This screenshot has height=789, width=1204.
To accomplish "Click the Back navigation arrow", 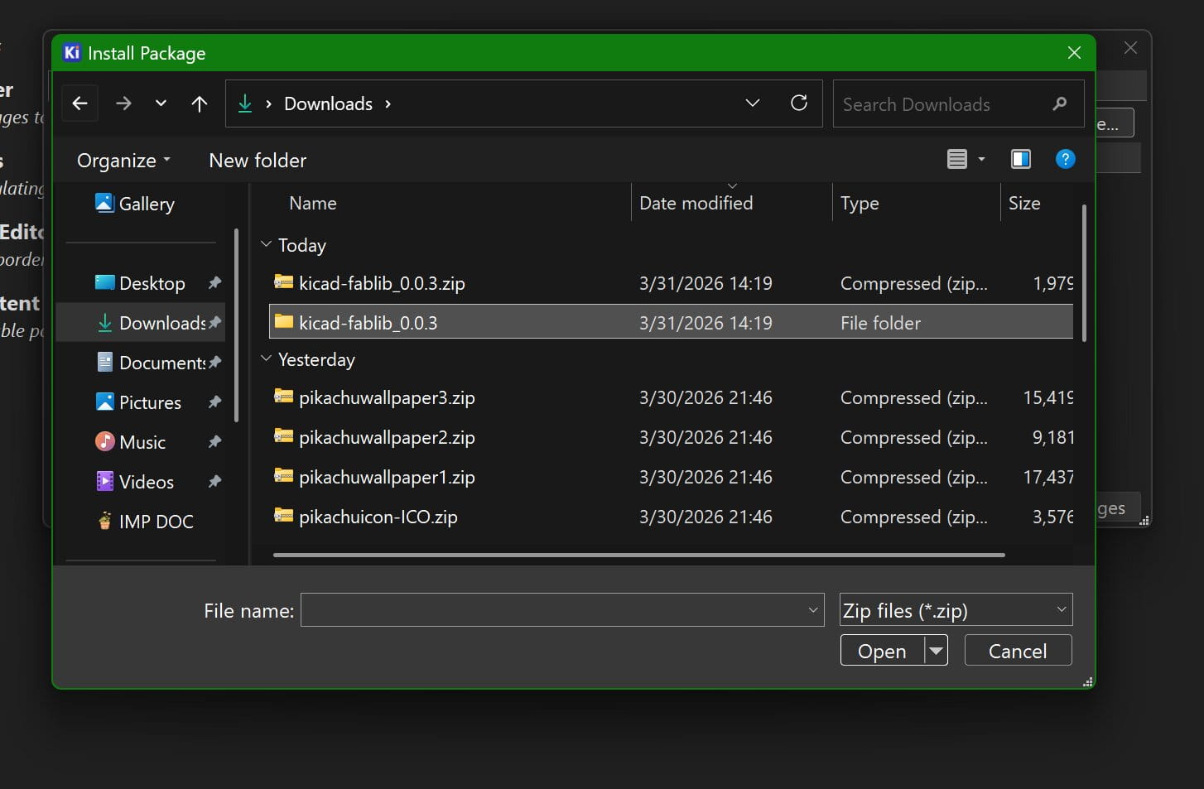I will (80, 103).
